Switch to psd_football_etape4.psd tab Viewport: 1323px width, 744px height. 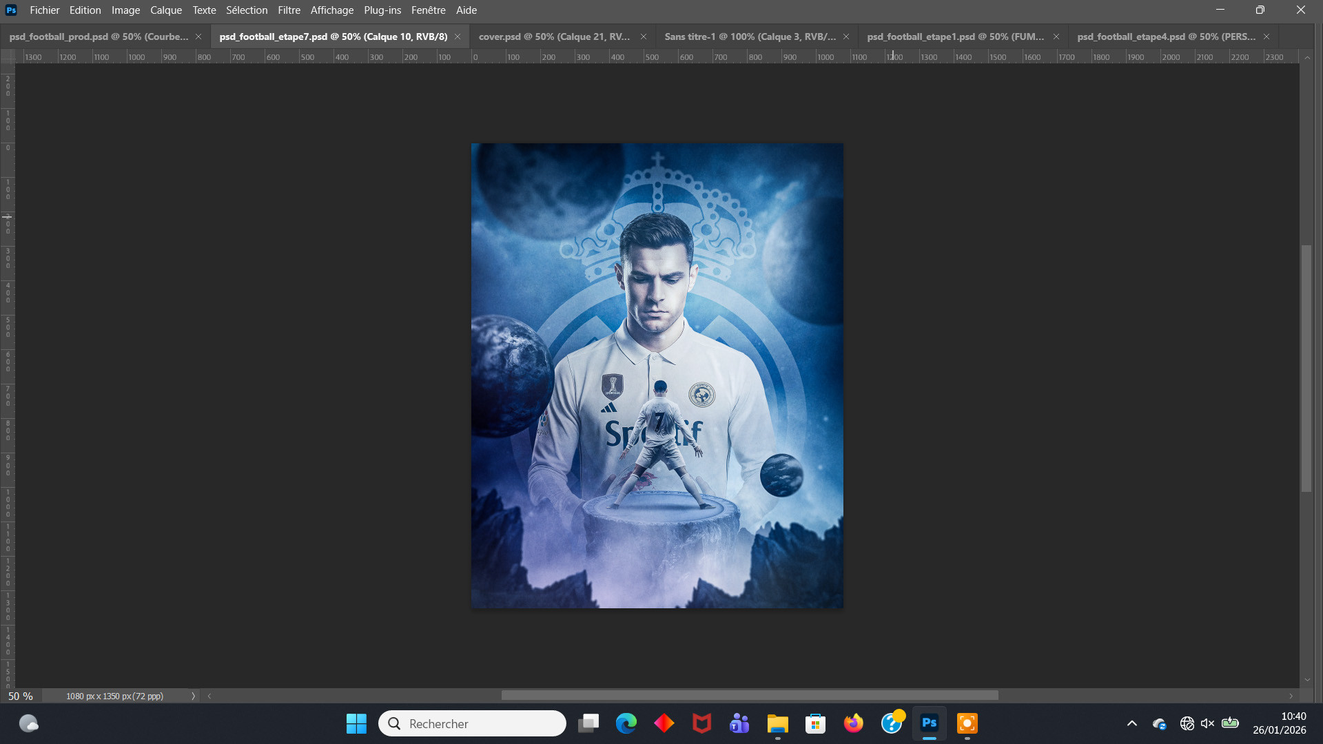coord(1166,37)
